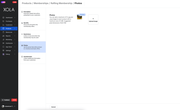Select the Photos section tab
This screenshot has width=180, height=110.
coord(32,47)
